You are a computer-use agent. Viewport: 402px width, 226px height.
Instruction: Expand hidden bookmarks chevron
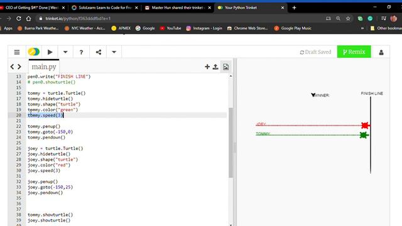(362, 28)
